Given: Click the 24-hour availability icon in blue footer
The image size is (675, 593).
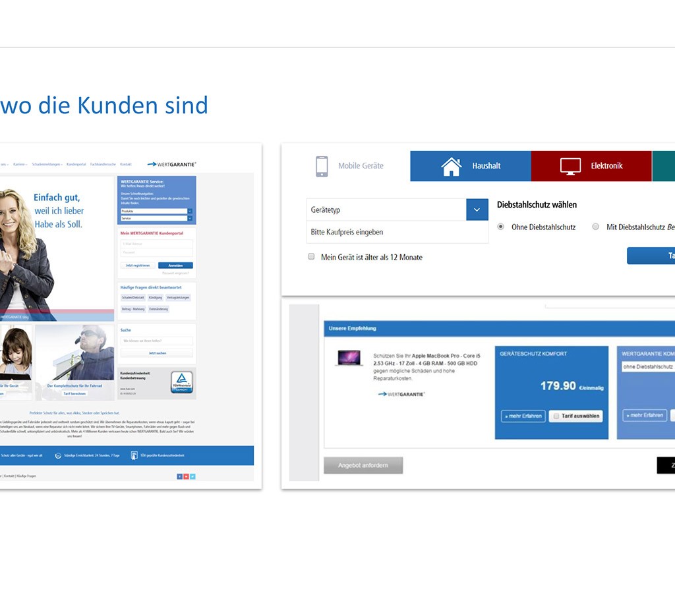Looking at the screenshot, I should pos(58,455).
